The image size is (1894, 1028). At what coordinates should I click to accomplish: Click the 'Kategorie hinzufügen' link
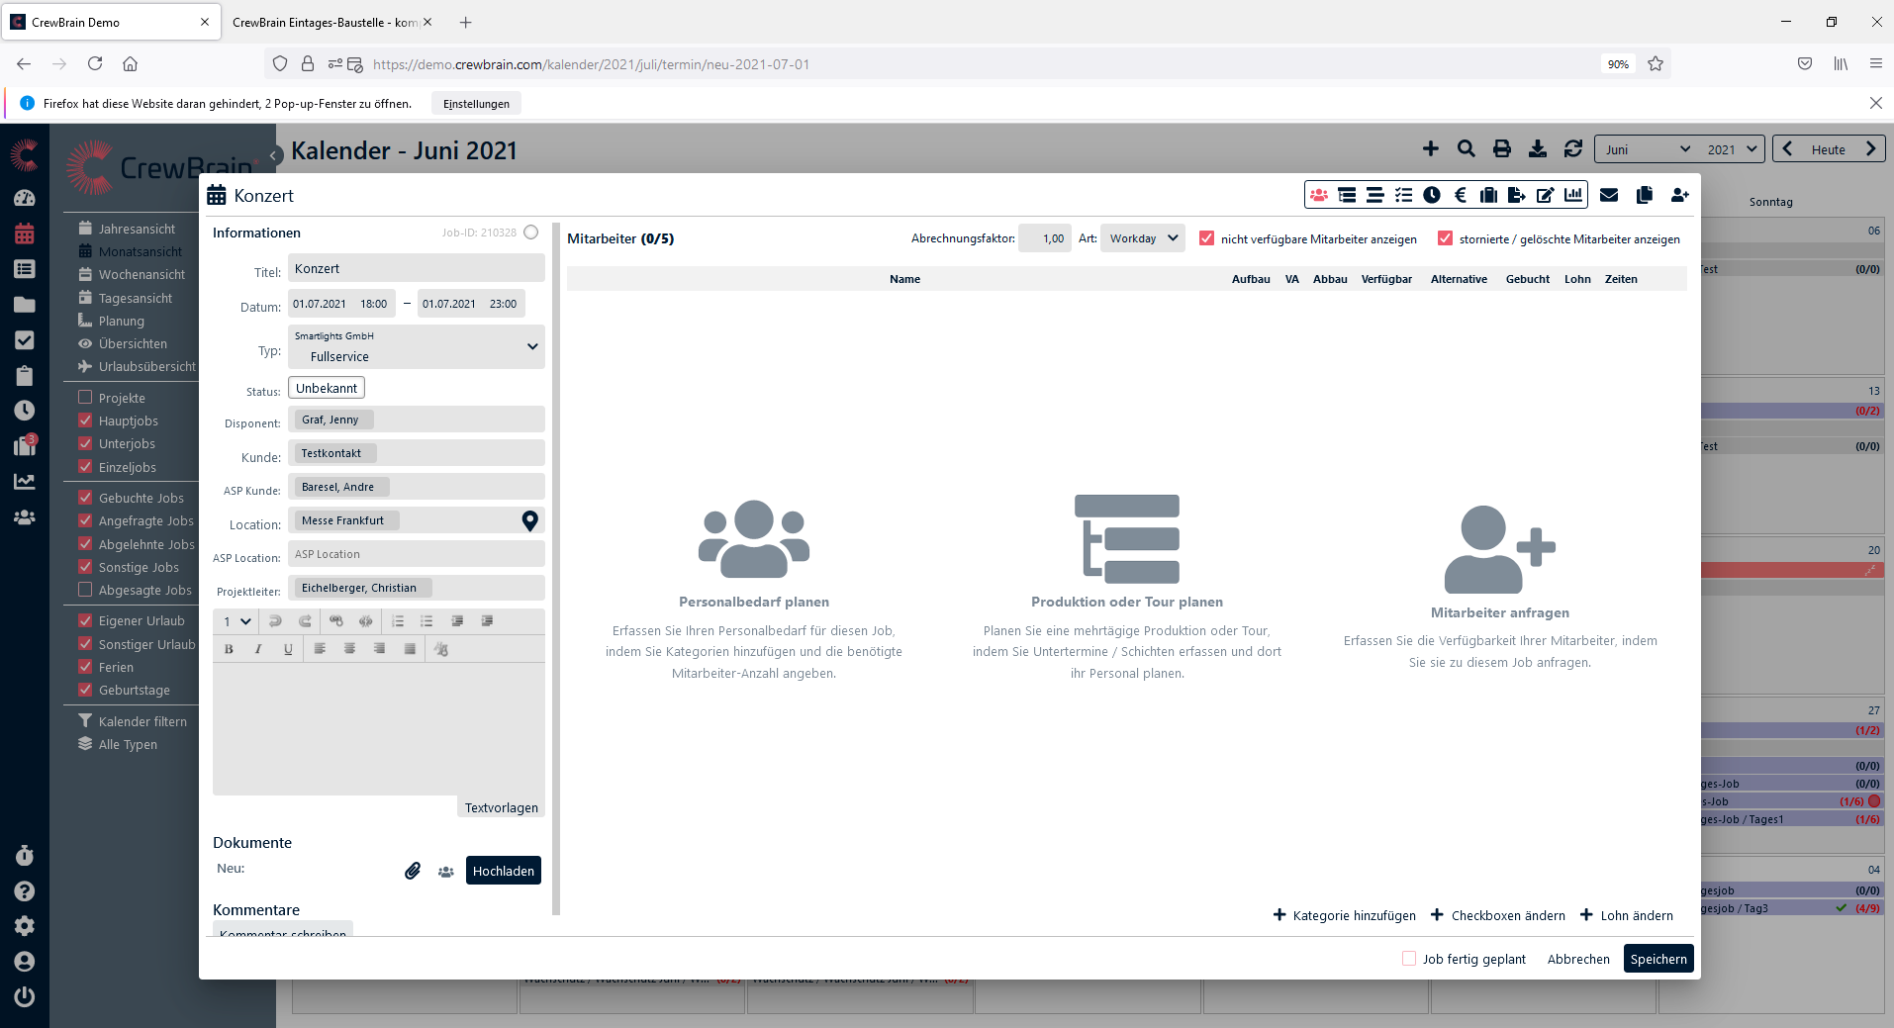(1344, 915)
